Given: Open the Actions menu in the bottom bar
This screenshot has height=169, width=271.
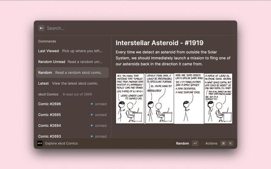Looking at the screenshot, I should (211, 143).
